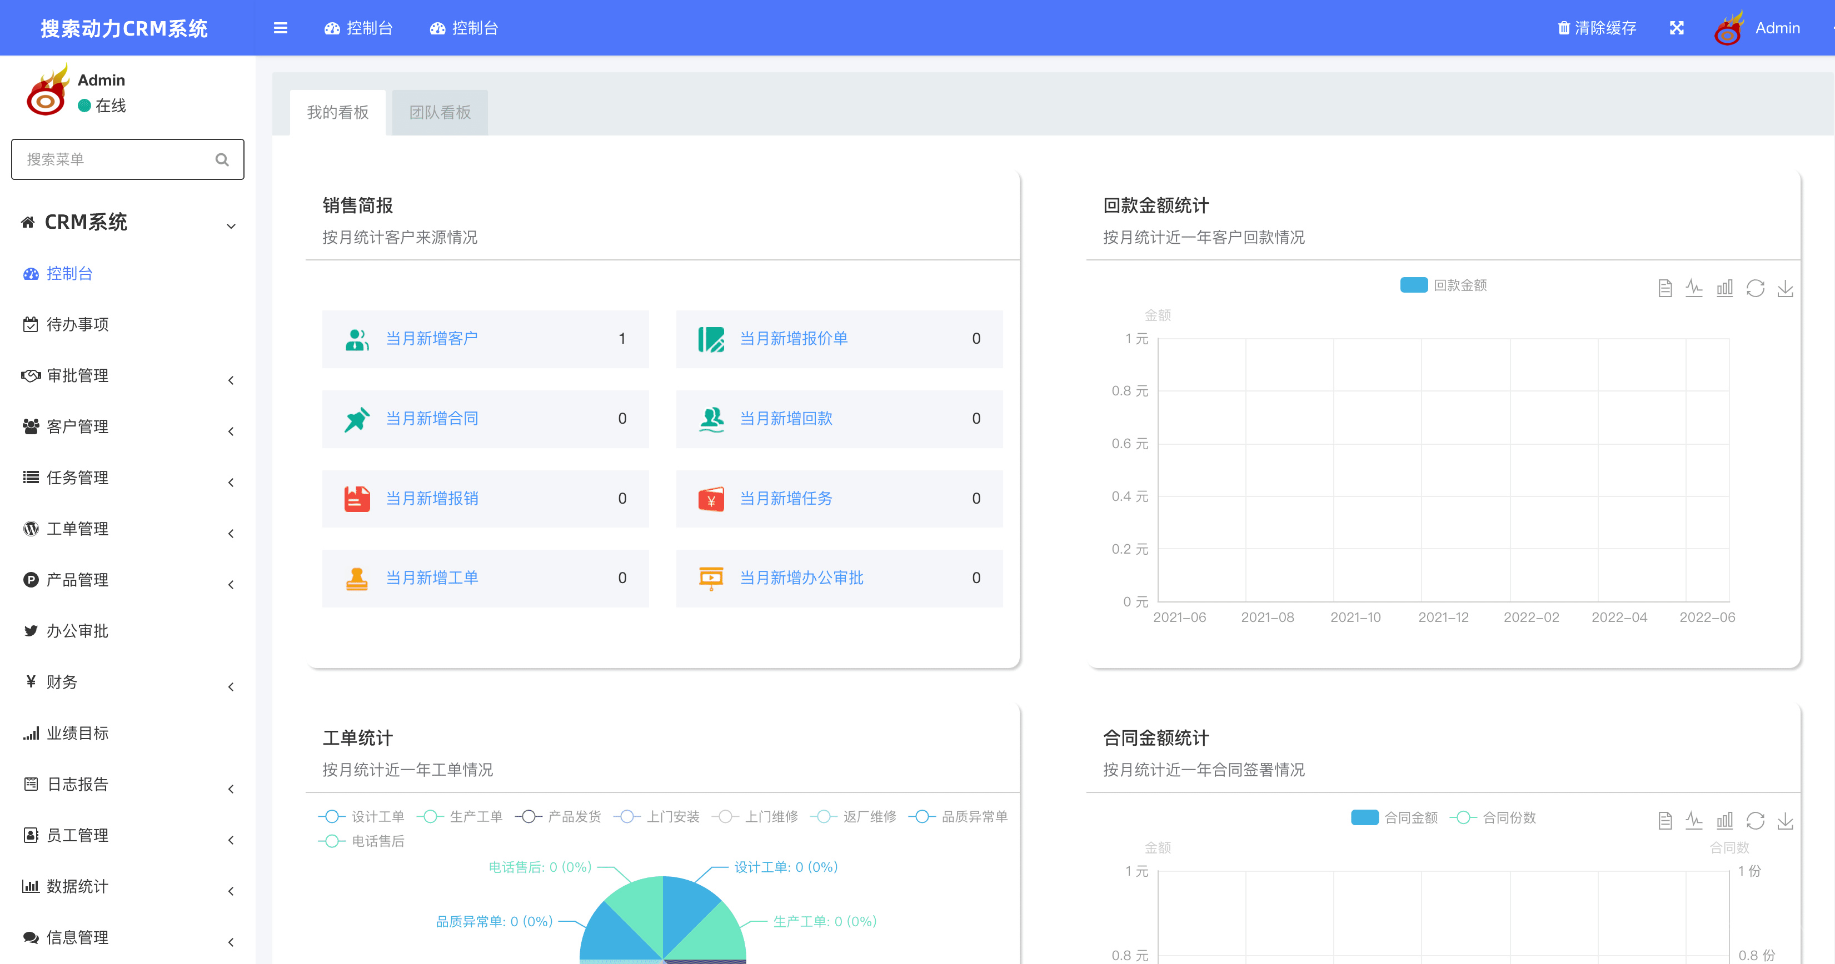Toggle the 合同份数 legend series
Image resolution: width=1835 pixels, height=964 pixels.
[1492, 817]
